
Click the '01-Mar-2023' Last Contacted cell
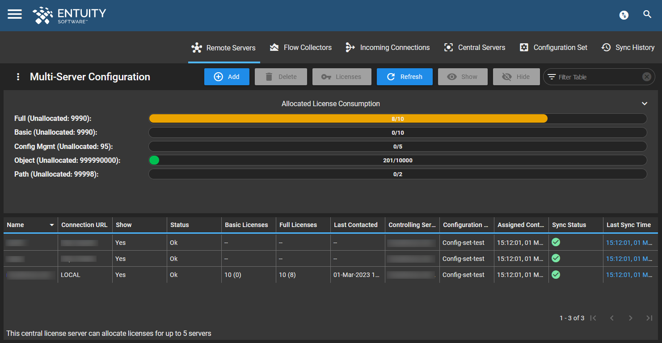(357, 275)
